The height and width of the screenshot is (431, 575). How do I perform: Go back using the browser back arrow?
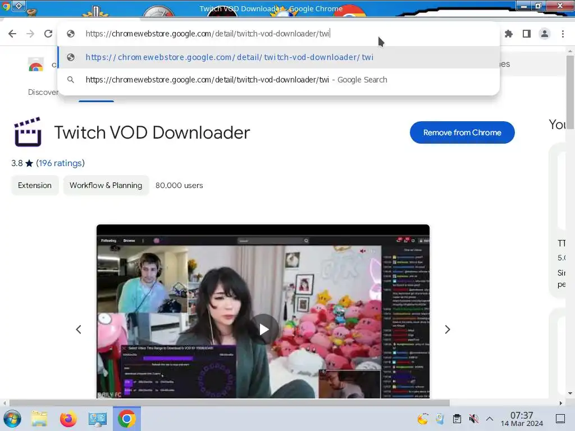pyautogui.click(x=12, y=34)
